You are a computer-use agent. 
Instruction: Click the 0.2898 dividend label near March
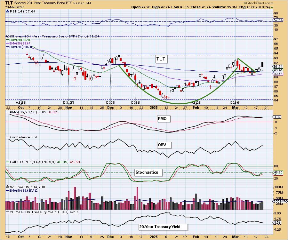235,102
